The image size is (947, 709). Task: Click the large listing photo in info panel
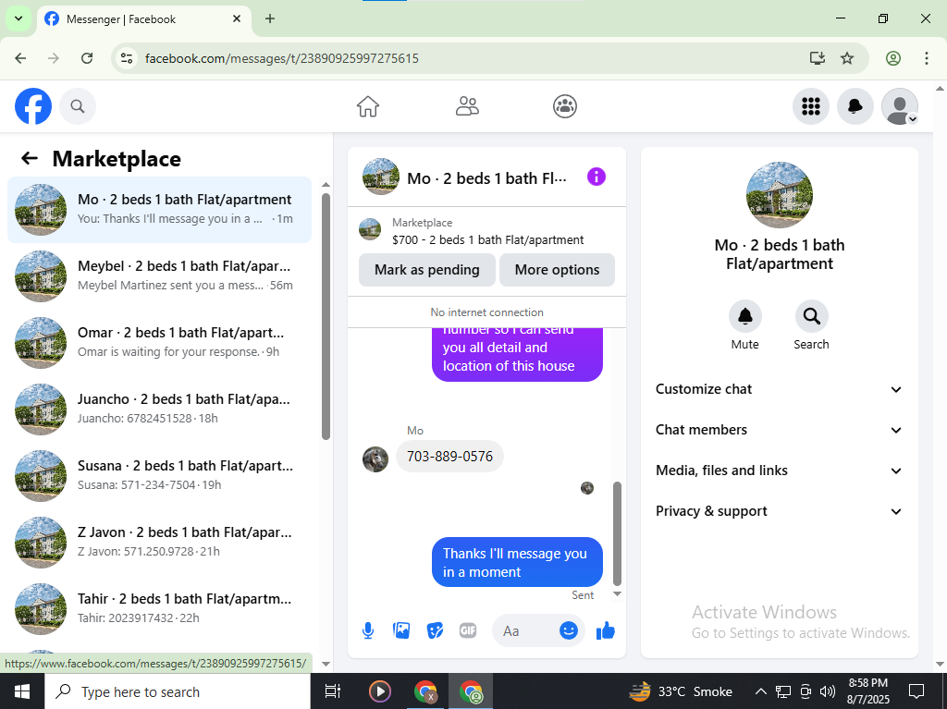(779, 194)
